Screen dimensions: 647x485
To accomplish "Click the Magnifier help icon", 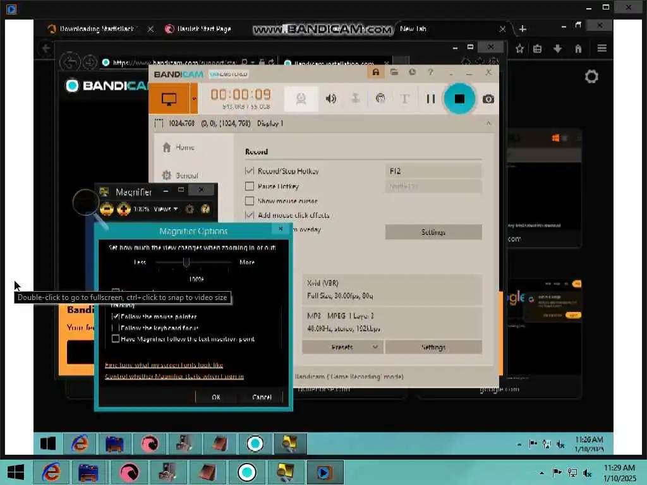I will pos(205,209).
